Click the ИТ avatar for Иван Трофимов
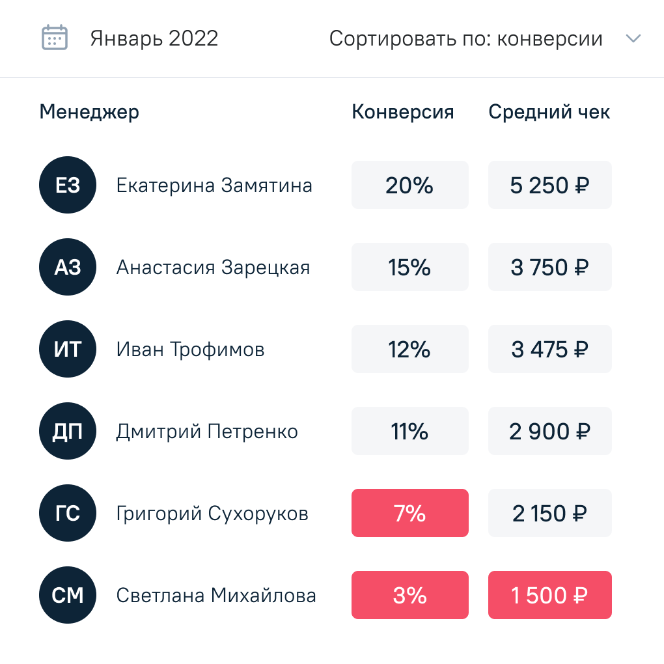664x664 pixels. point(68,349)
